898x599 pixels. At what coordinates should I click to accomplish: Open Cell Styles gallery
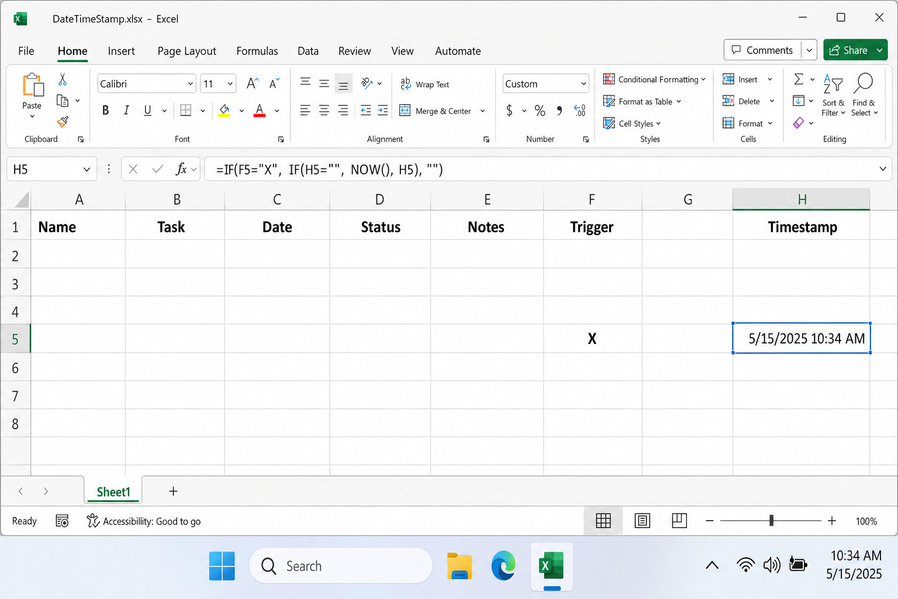coord(631,123)
